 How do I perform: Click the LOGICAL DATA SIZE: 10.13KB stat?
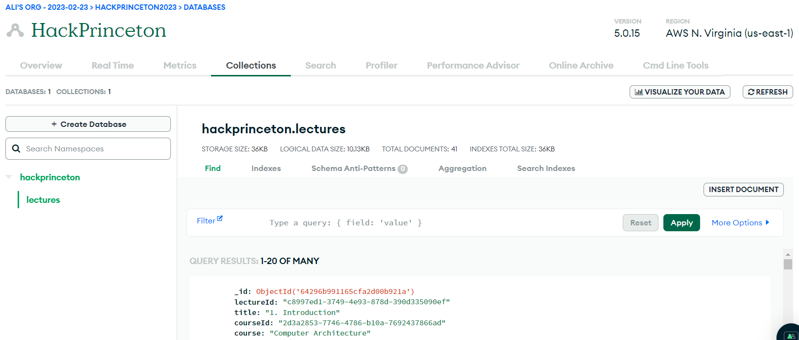click(x=325, y=149)
